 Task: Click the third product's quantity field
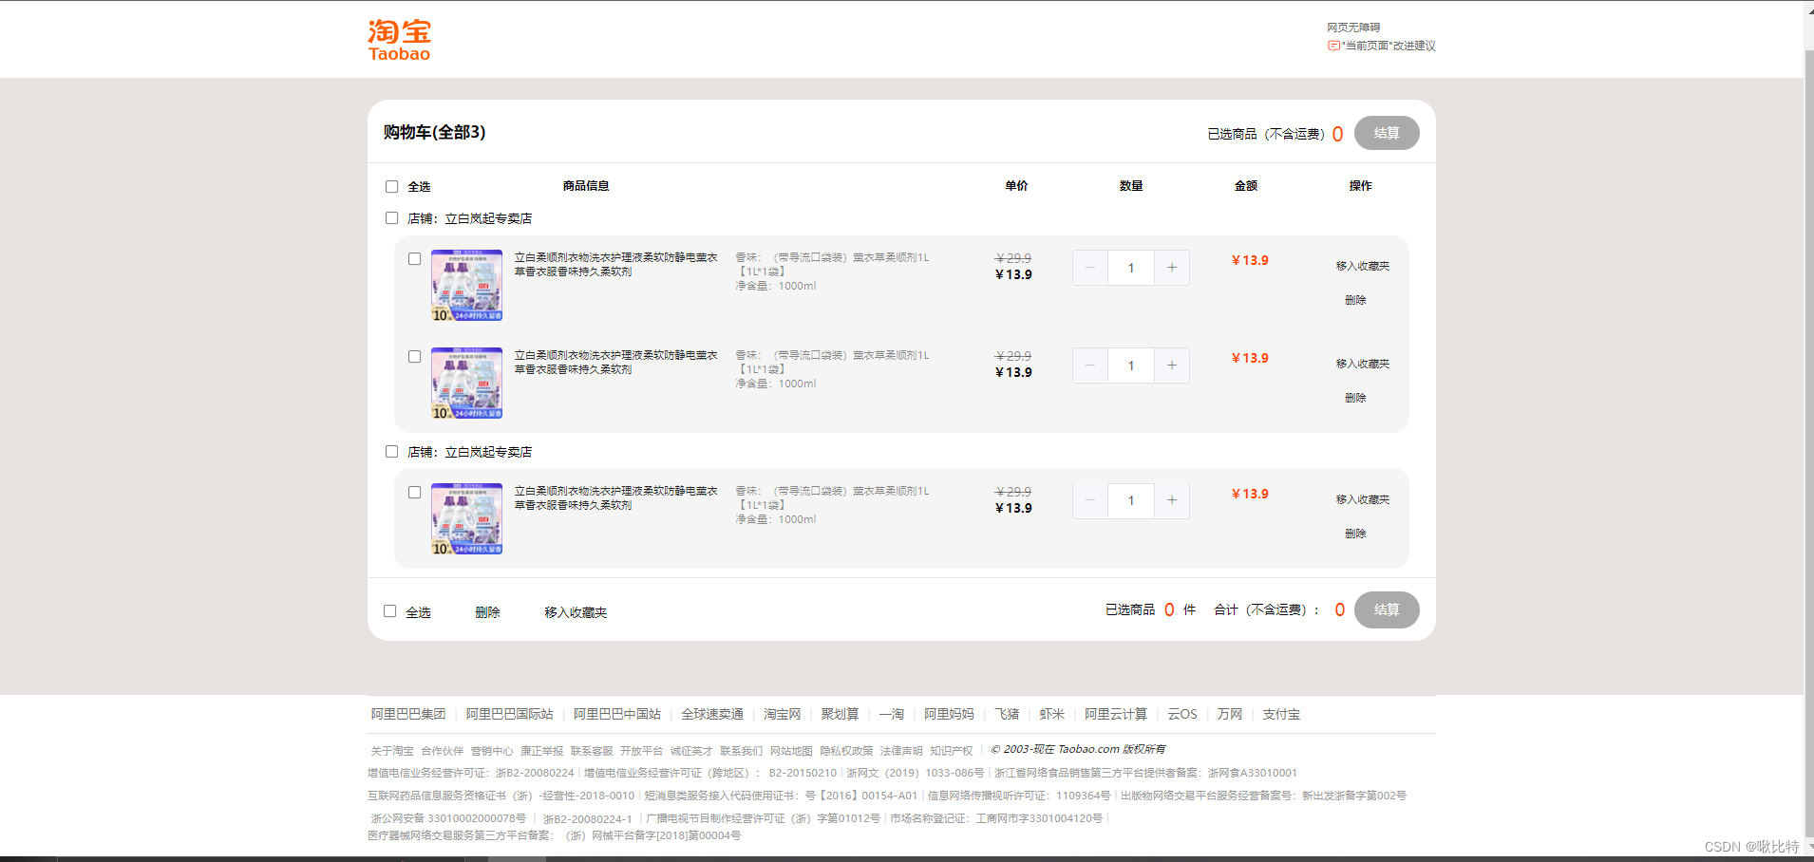1131,500
